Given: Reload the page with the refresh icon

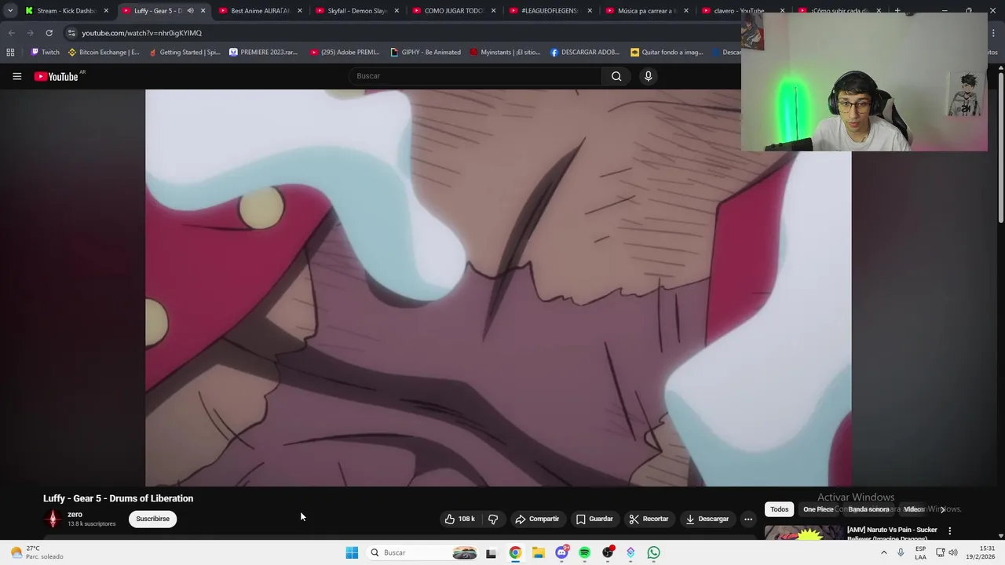Looking at the screenshot, I should (x=49, y=33).
